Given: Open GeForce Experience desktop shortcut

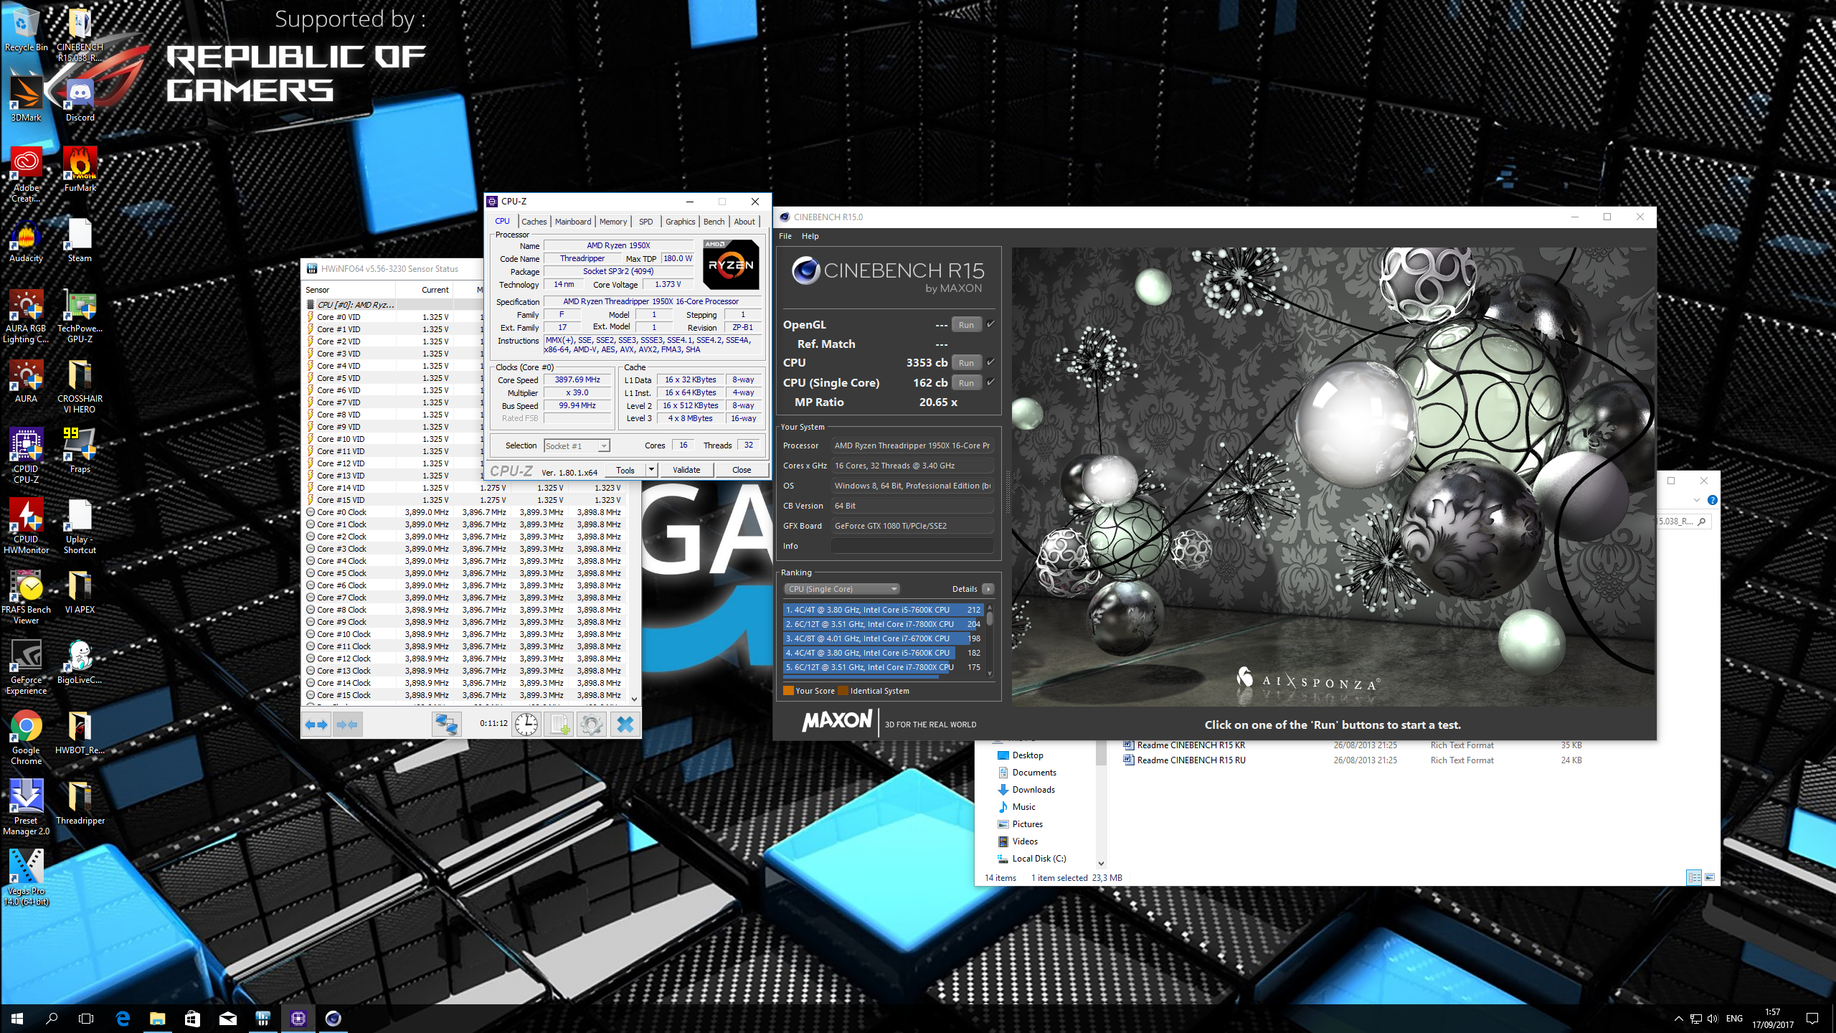Looking at the screenshot, I should click(x=27, y=667).
